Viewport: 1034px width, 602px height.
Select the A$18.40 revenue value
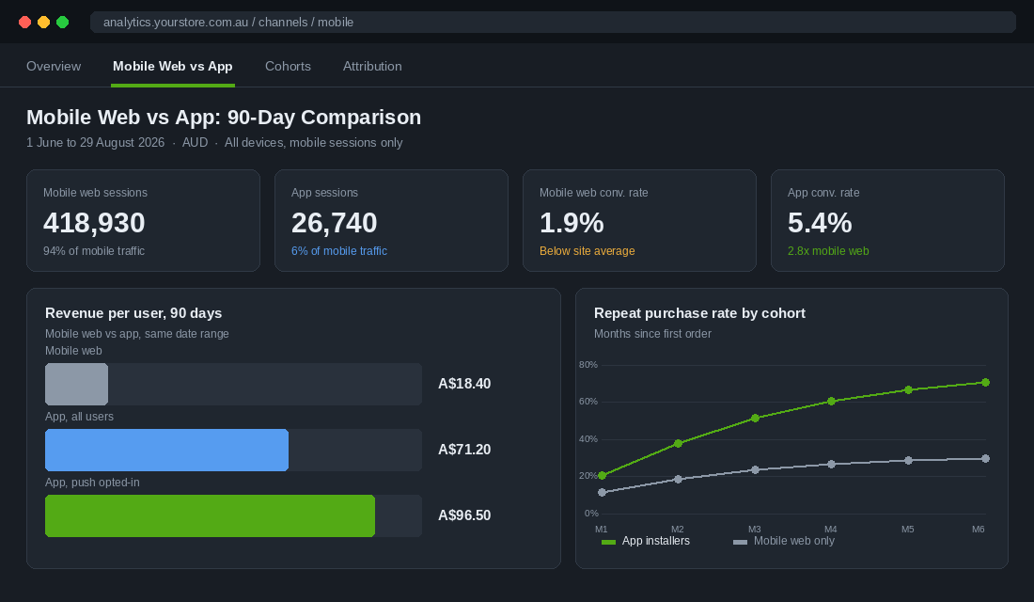point(464,384)
